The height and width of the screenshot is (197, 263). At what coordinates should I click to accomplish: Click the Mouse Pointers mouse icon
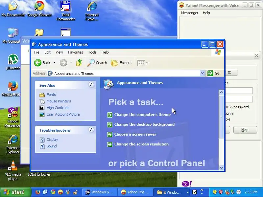tap(42, 101)
